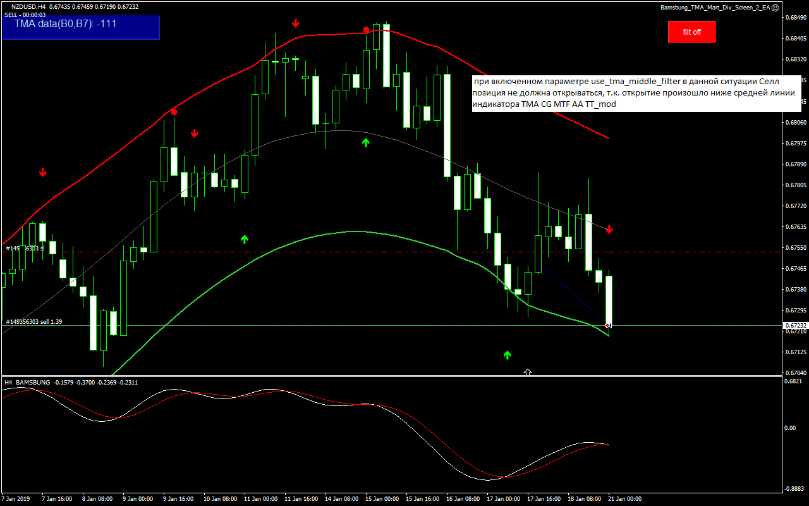Select red down arrow above 7 Jan 16:00 candles
The width and height of the screenshot is (809, 506).
pos(42,172)
